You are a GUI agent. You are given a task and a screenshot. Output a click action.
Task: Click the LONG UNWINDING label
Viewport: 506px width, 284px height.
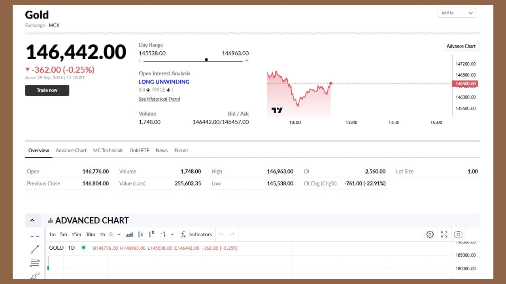coord(164,82)
